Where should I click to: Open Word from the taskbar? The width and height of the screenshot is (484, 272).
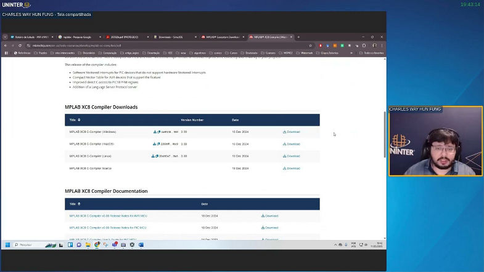[141, 245]
